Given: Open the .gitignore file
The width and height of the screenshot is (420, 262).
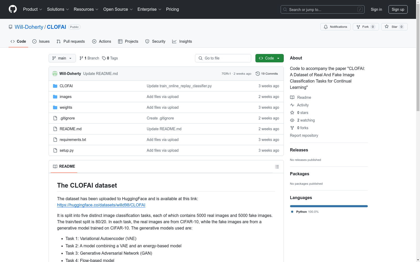Looking at the screenshot, I should pyautogui.click(x=67, y=118).
